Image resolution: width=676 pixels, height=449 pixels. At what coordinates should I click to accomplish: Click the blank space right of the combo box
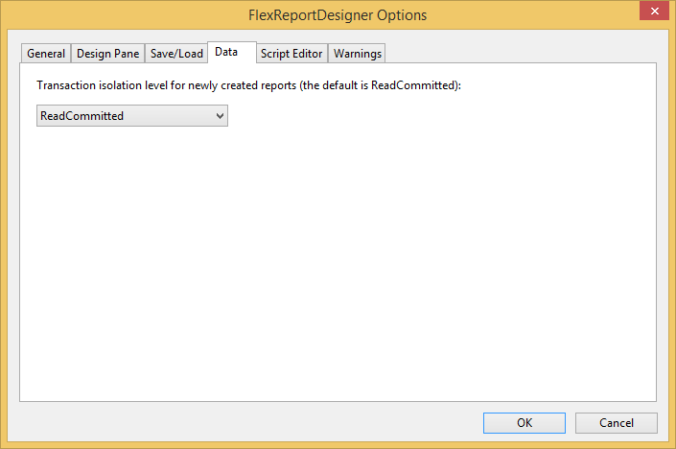pyautogui.click(x=431, y=116)
